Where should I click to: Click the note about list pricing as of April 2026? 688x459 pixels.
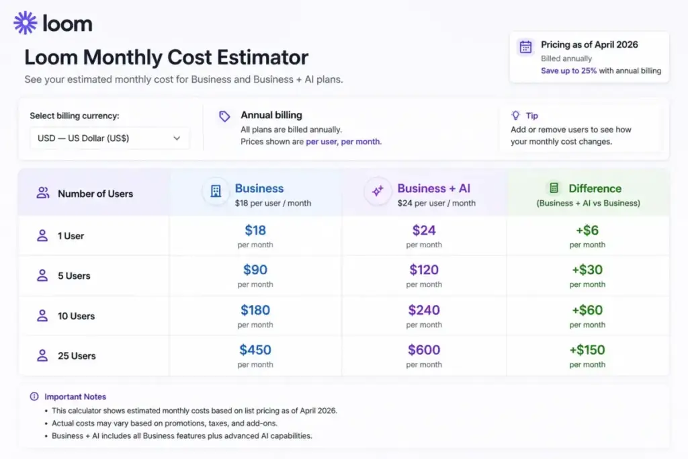point(194,411)
